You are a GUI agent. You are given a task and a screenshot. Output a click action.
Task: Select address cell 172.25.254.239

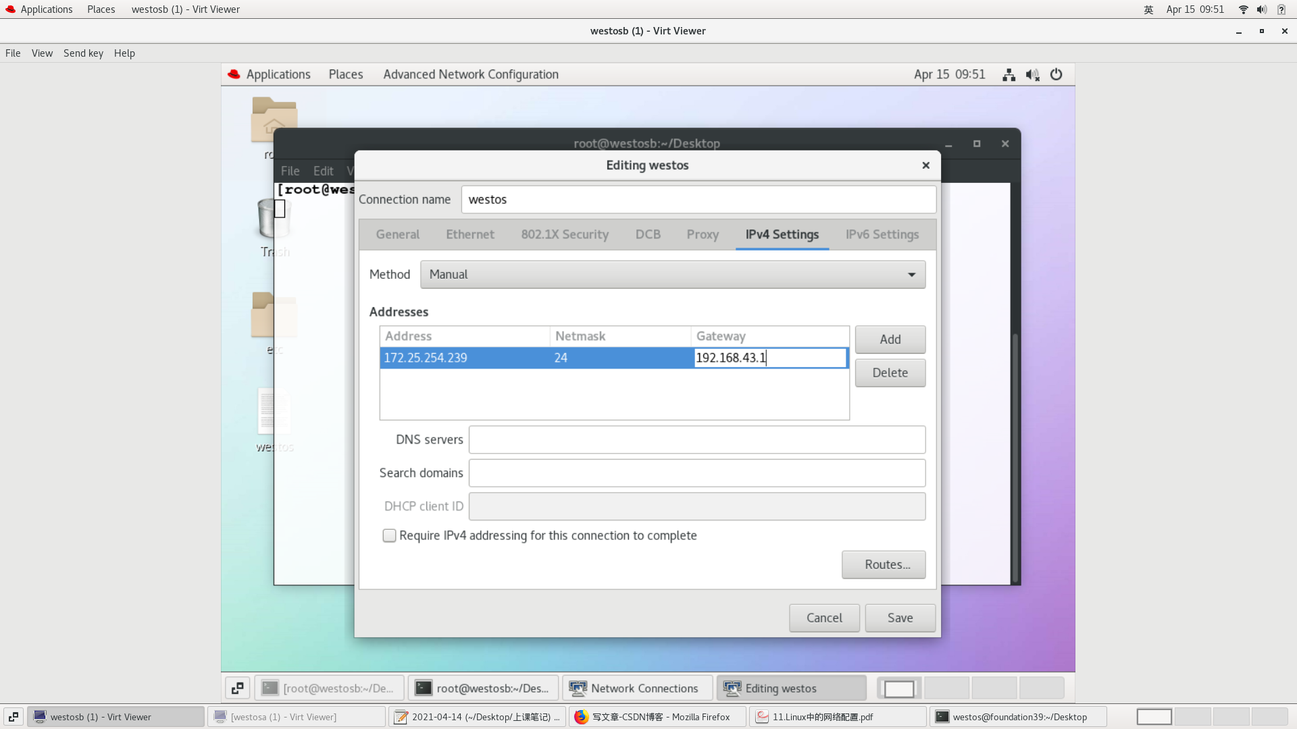pos(465,358)
